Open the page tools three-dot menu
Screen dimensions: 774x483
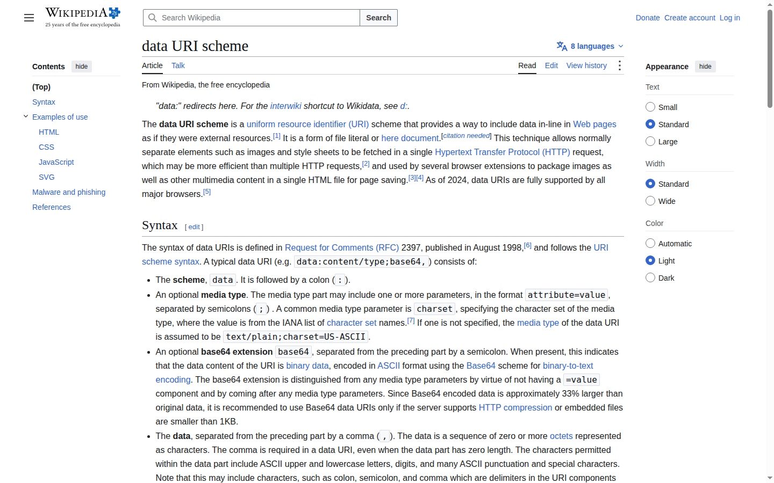pyautogui.click(x=620, y=65)
